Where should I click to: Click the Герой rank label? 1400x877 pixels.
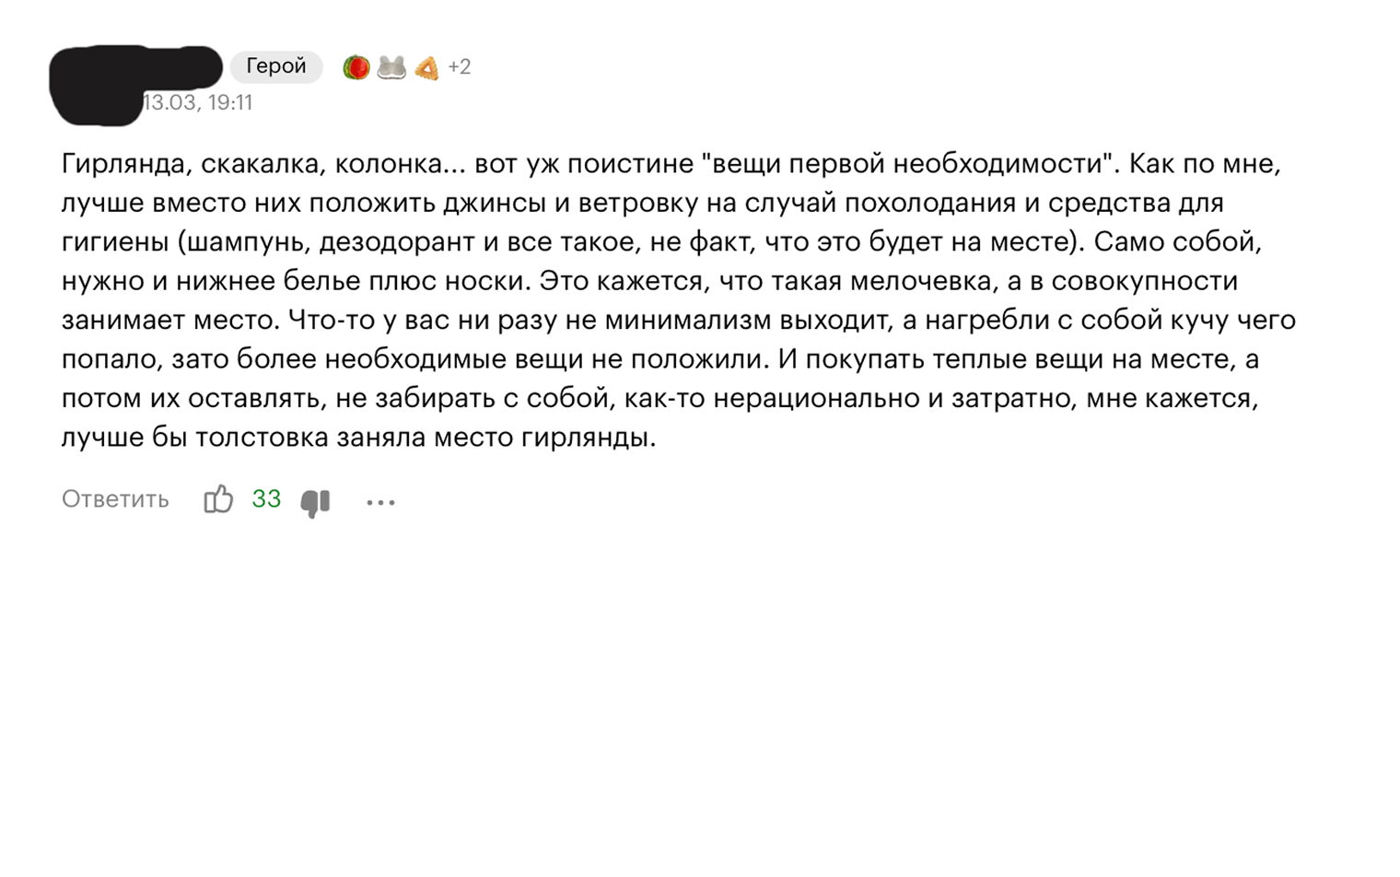click(276, 66)
